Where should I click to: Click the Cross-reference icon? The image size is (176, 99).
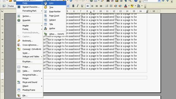click(19, 45)
